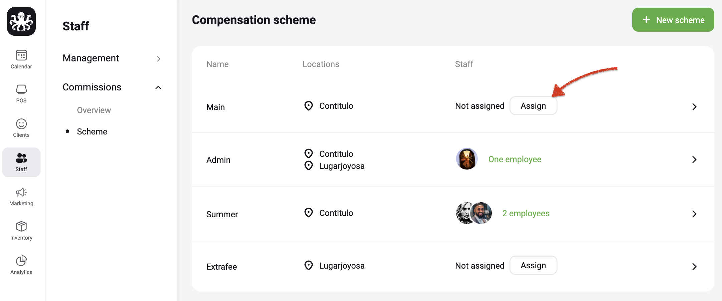Select the Staff people icon
The image size is (722, 301).
(21, 158)
